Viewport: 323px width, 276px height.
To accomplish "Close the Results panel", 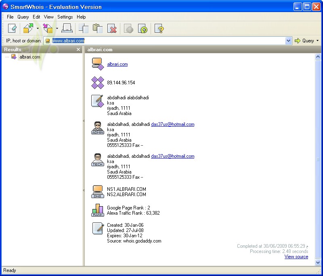I will tap(78, 50).
